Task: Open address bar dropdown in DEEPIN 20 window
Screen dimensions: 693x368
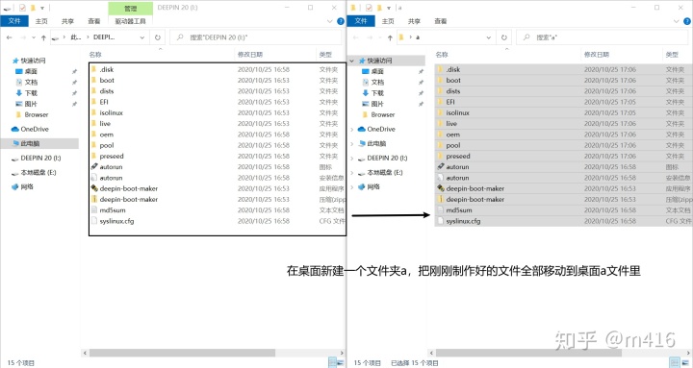Action: [142, 37]
